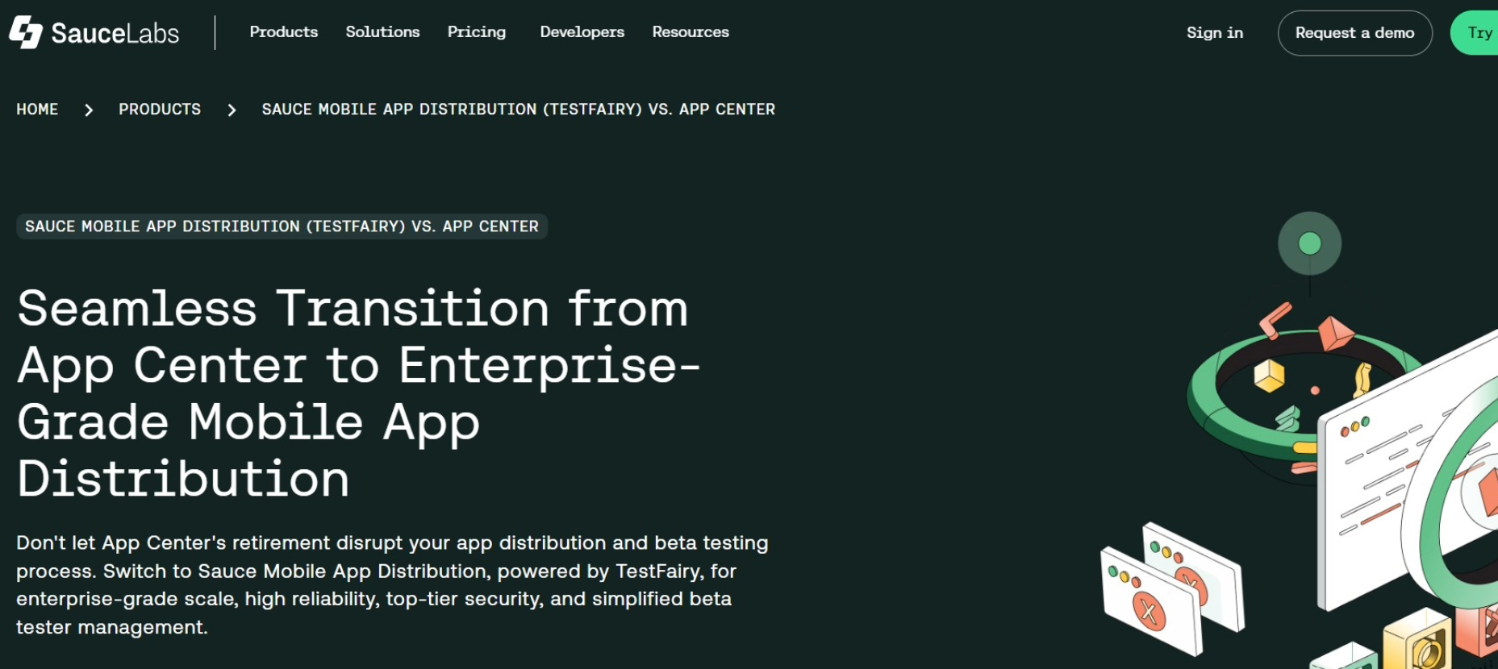1498x669 pixels.
Task: Go to the Pricing page
Action: [477, 32]
